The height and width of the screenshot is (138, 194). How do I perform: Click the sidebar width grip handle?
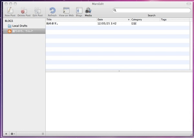pyautogui.click(x=43, y=134)
